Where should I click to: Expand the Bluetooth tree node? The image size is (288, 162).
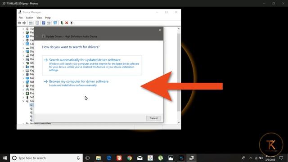click(x=23, y=36)
